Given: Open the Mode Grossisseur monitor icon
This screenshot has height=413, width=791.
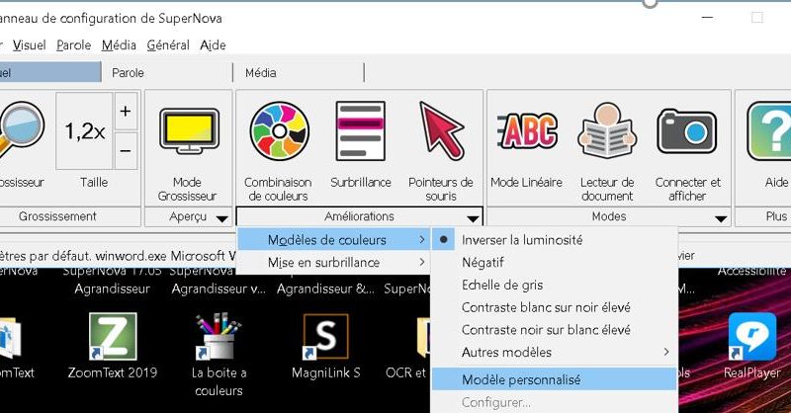Looking at the screenshot, I should click(x=189, y=131).
